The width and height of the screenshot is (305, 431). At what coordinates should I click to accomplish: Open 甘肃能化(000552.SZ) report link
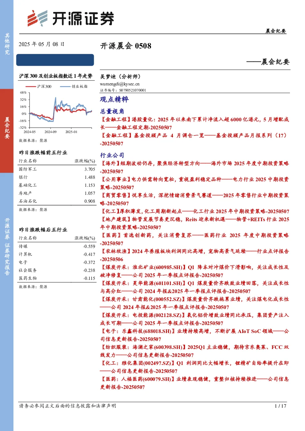click(195, 303)
